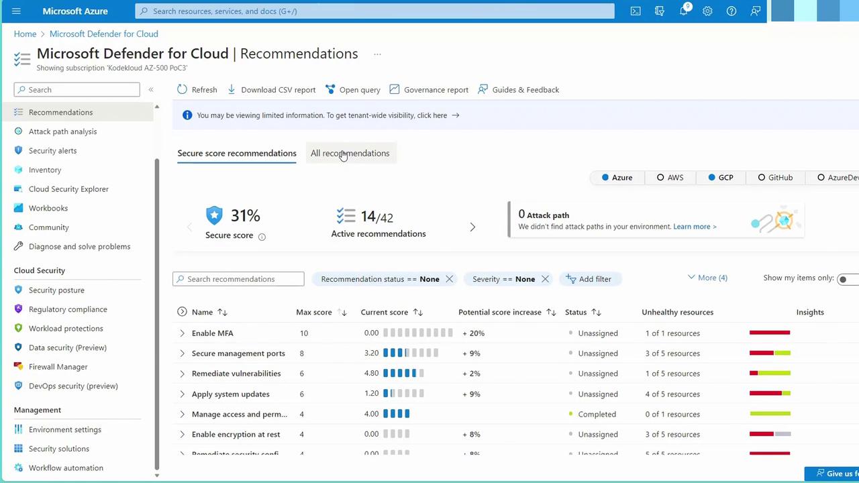
Task: Toggle Show my items only switch
Action: 847,279
